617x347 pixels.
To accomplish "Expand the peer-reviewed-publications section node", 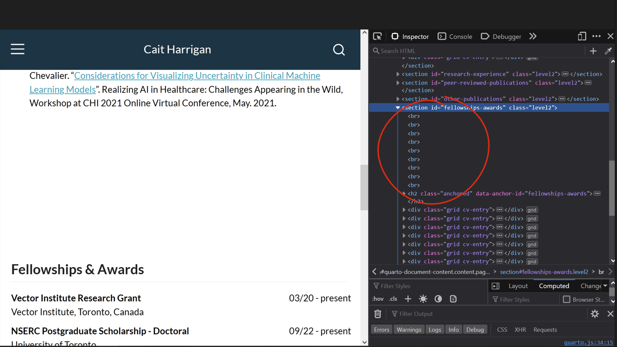I will [x=398, y=83].
